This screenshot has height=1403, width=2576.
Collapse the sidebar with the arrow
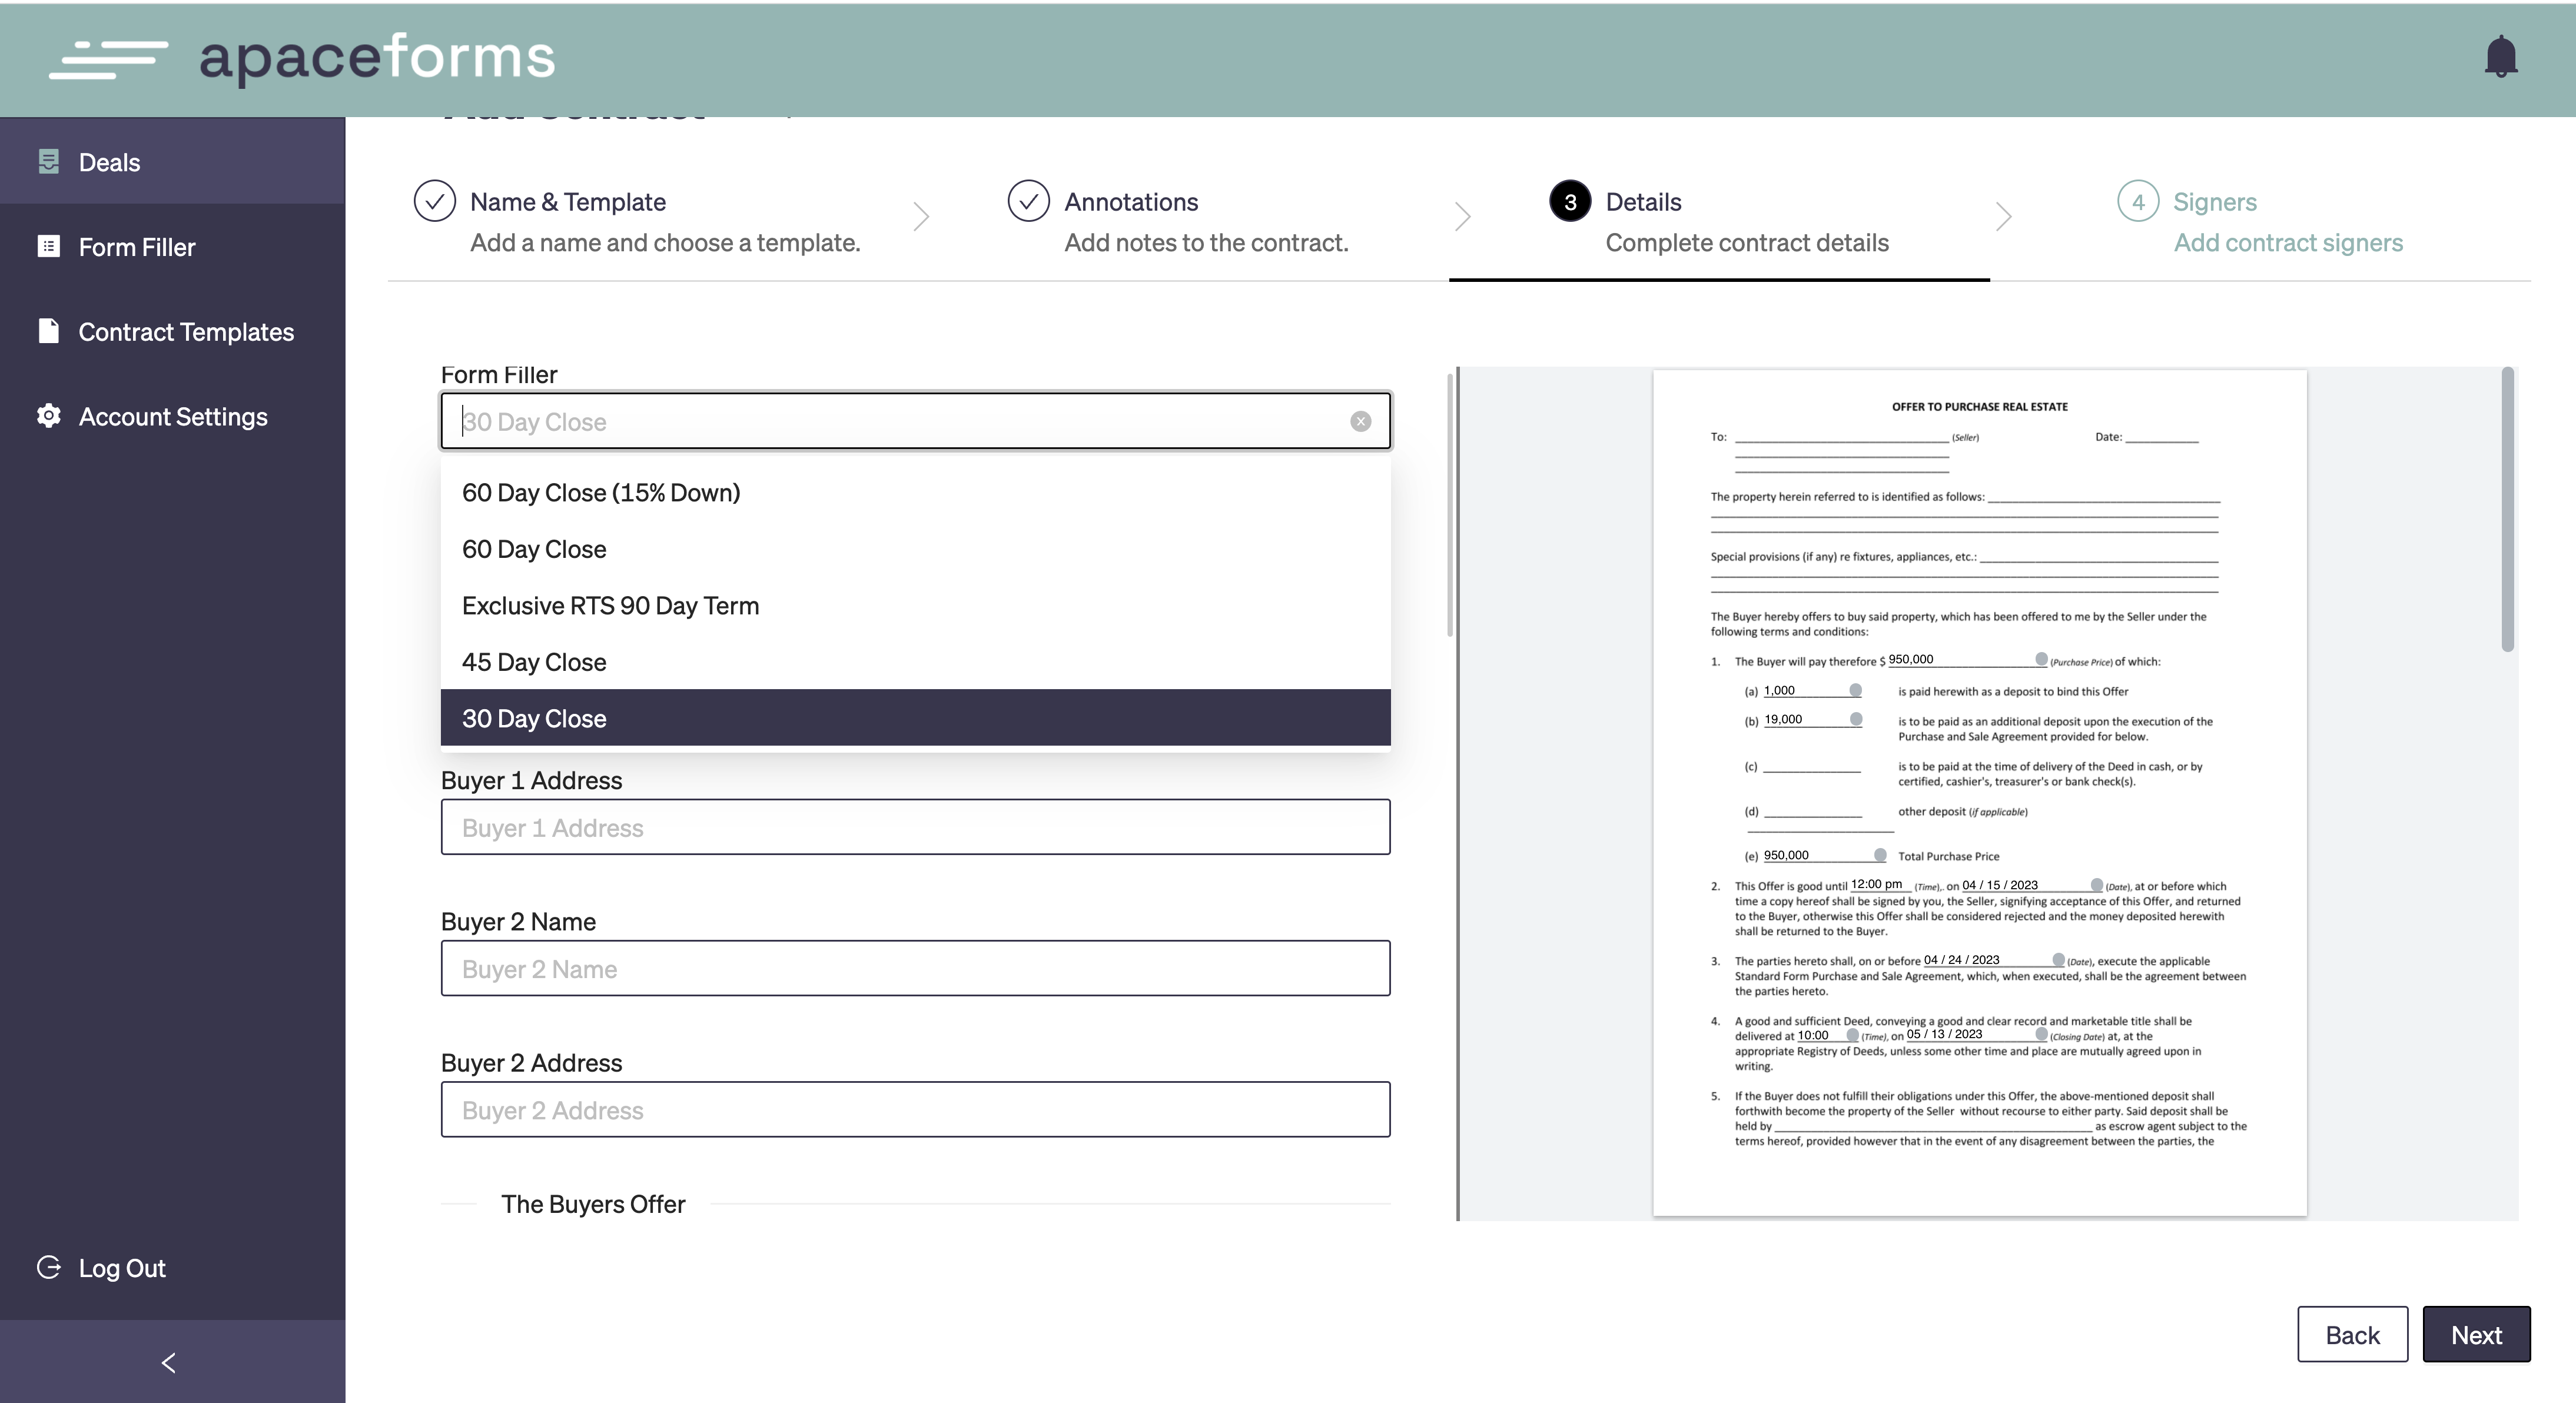click(169, 1362)
